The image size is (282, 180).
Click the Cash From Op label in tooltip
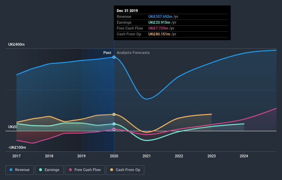point(129,34)
